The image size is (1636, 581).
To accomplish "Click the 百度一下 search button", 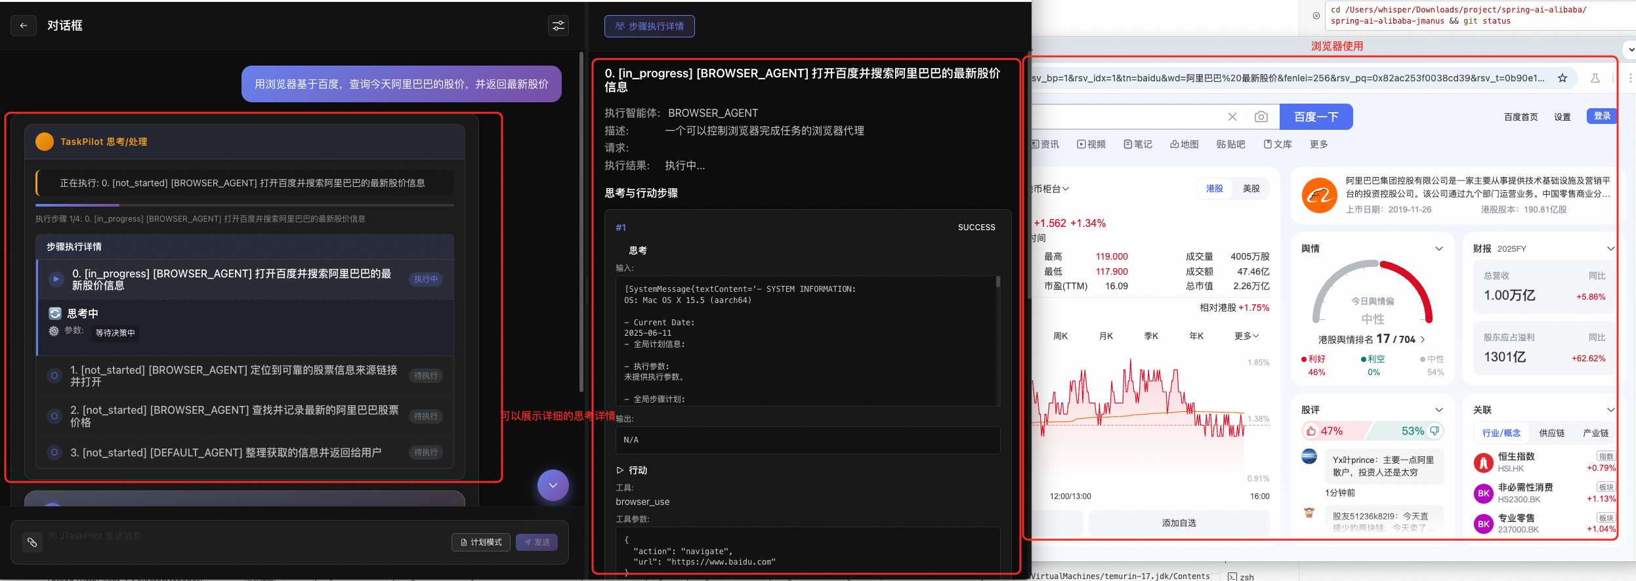I will pos(1316,117).
